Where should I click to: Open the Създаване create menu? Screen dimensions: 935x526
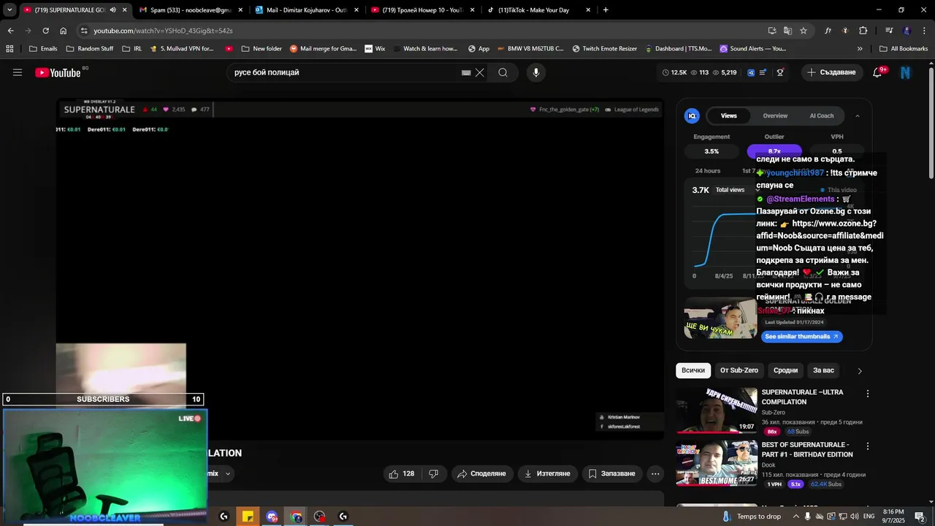point(832,72)
